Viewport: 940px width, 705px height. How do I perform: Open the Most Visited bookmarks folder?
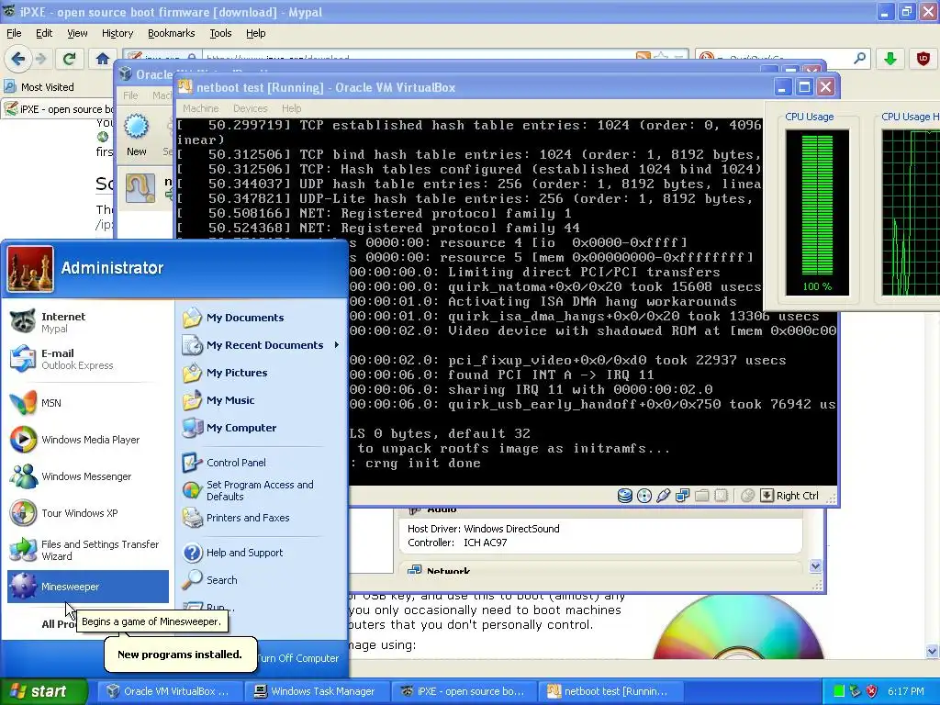click(39, 87)
